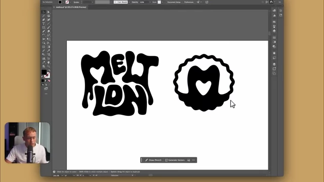The height and width of the screenshot is (182, 324).
Task: Select the Rectangle tool
Action: click(44, 27)
